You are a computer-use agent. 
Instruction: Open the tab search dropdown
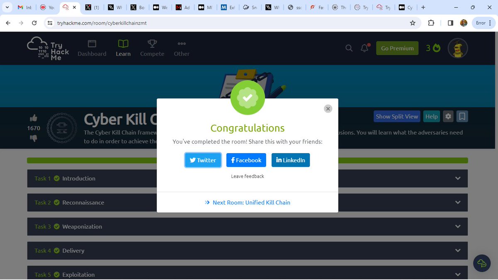7,7
